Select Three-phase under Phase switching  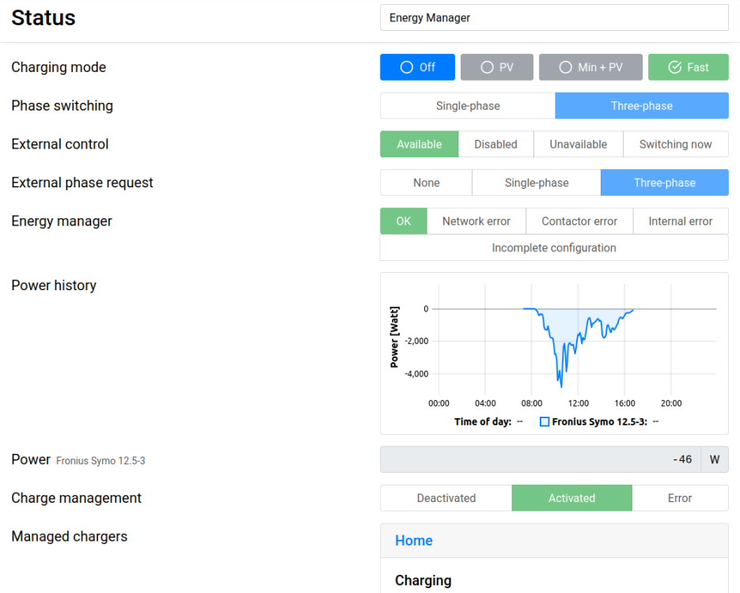[641, 106]
